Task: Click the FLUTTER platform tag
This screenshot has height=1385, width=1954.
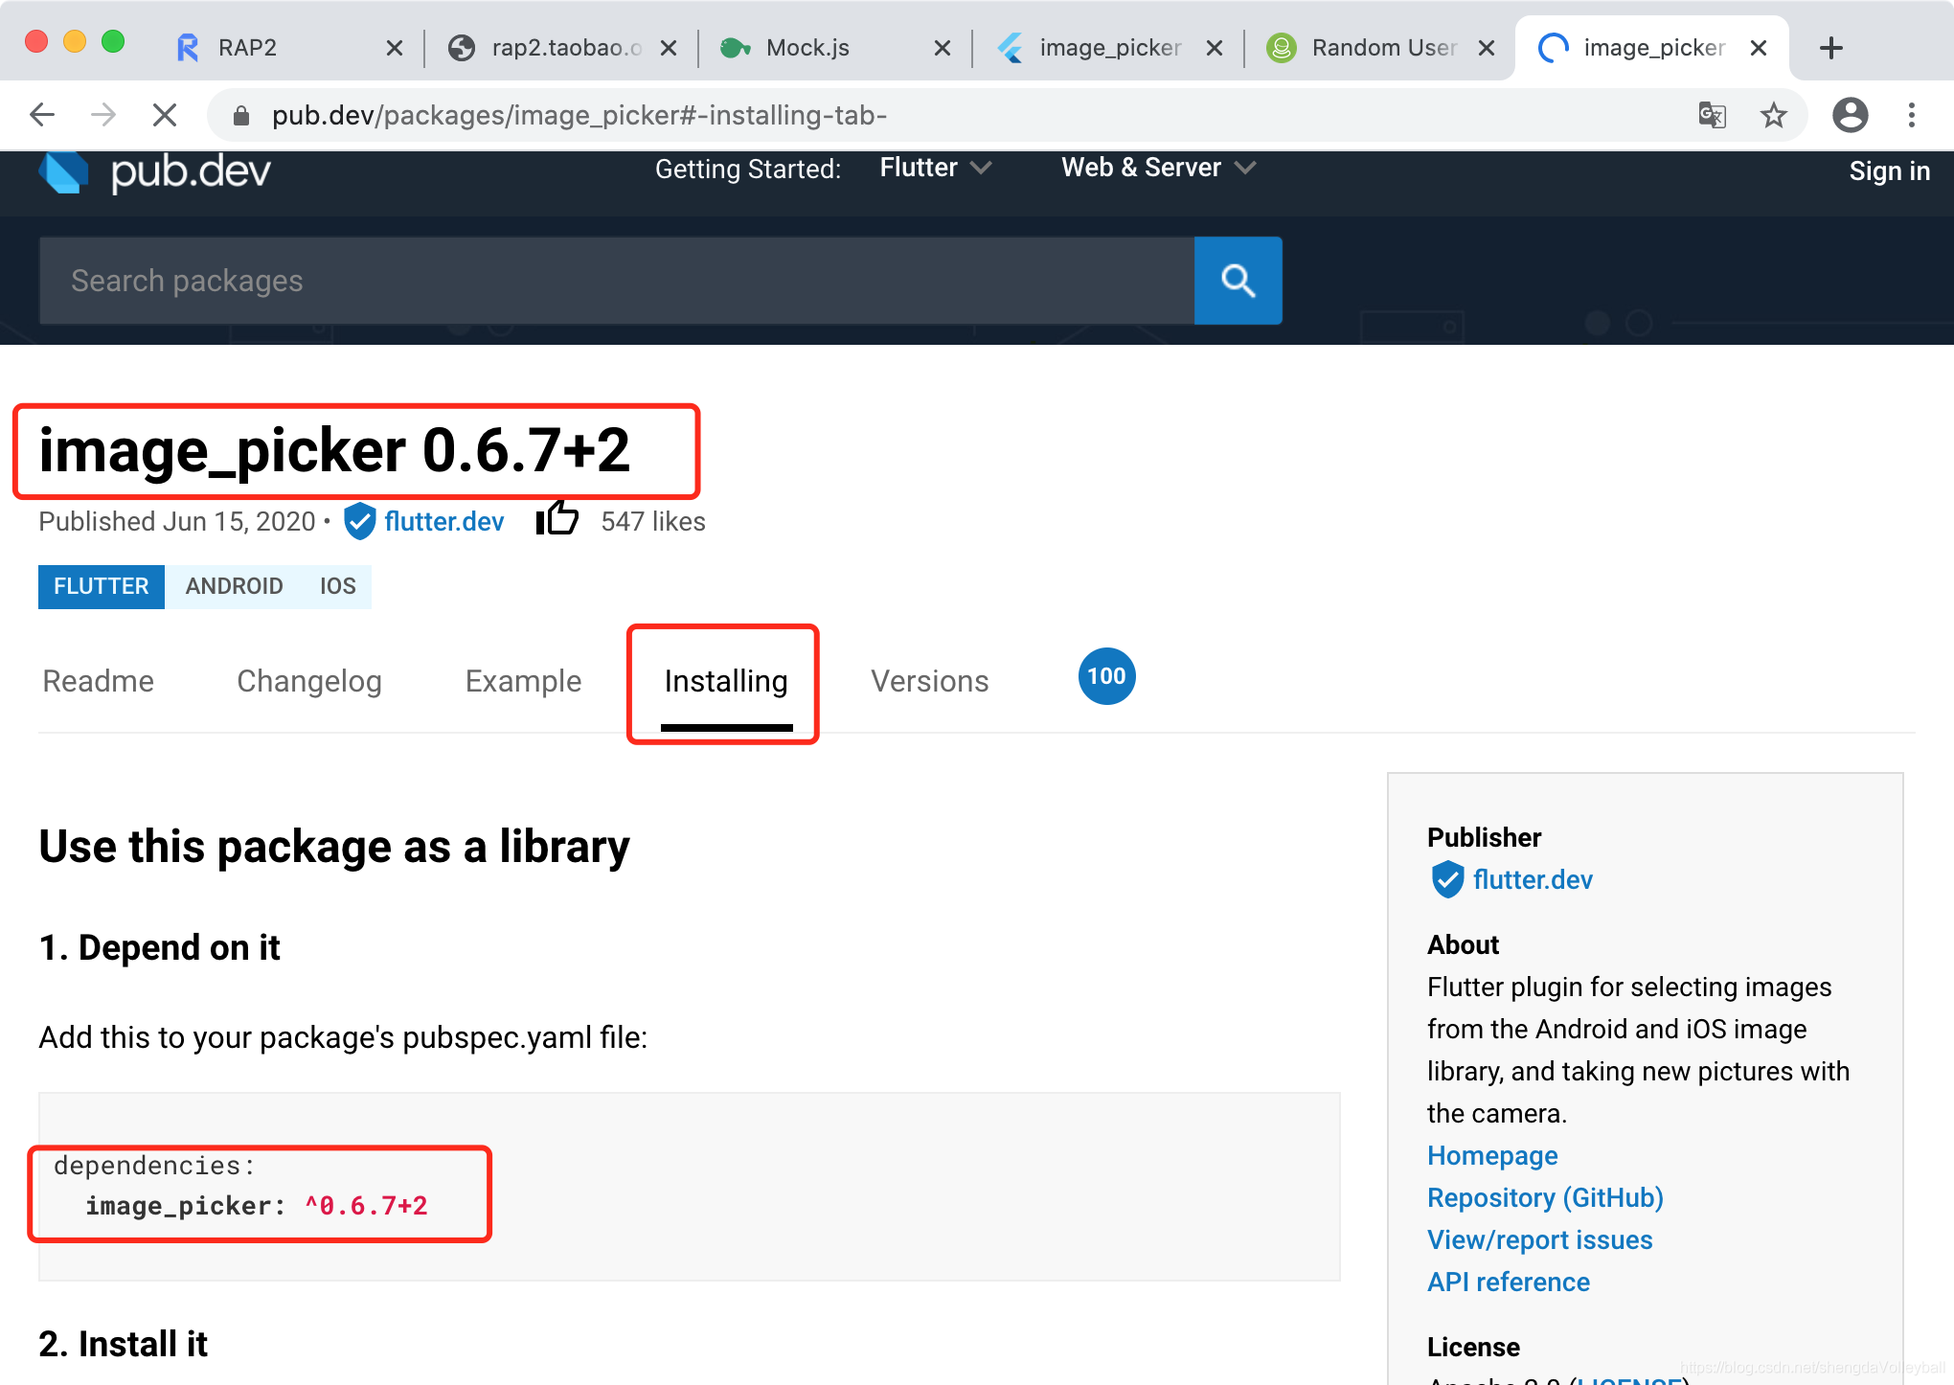Action: coord(102,586)
